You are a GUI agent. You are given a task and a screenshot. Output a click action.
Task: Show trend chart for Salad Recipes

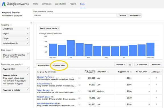(x=79, y=91)
